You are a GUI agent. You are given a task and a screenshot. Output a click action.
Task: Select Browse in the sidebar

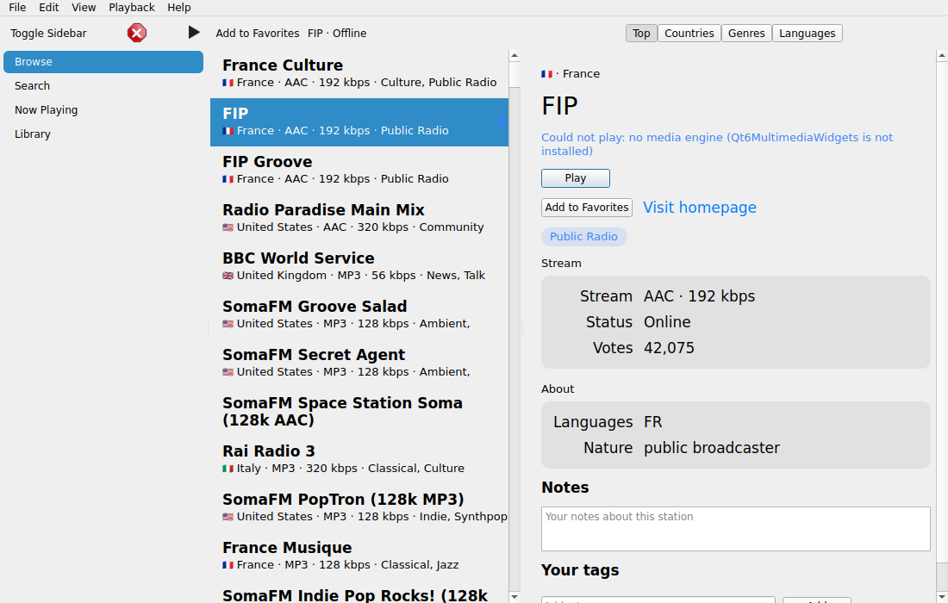pyautogui.click(x=103, y=62)
